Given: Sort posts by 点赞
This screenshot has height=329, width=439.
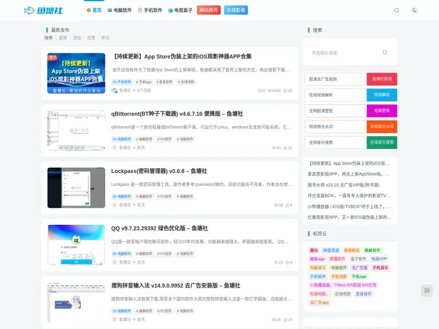Looking at the screenshot, I should coord(91,38).
